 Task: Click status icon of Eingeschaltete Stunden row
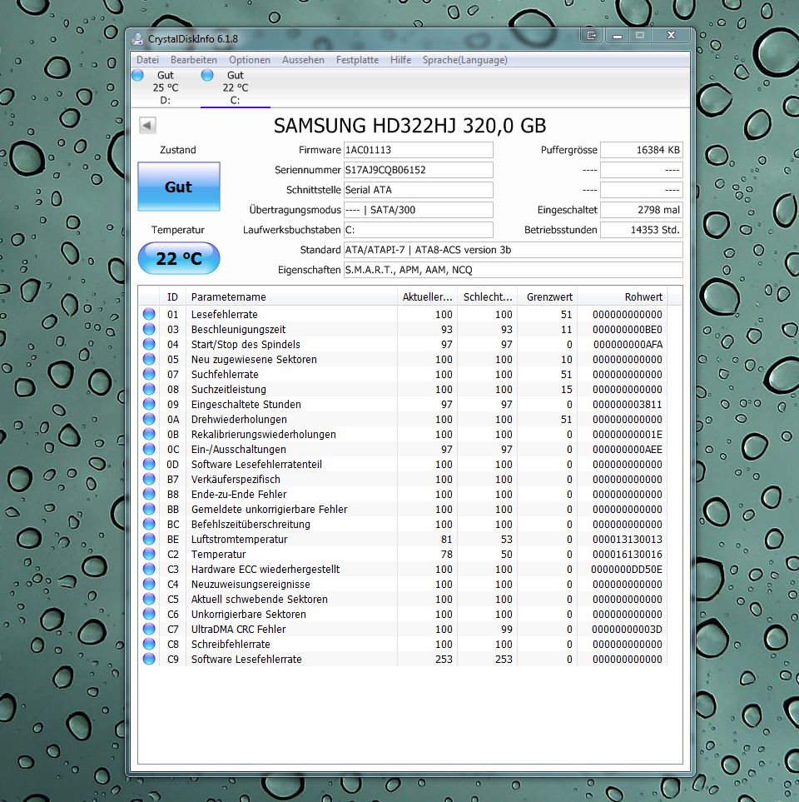[149, 404]
